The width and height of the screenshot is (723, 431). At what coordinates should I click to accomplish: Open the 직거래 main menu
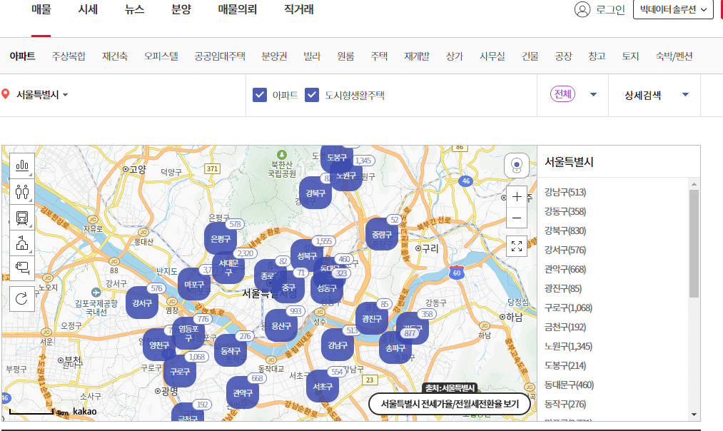point(299,9)
